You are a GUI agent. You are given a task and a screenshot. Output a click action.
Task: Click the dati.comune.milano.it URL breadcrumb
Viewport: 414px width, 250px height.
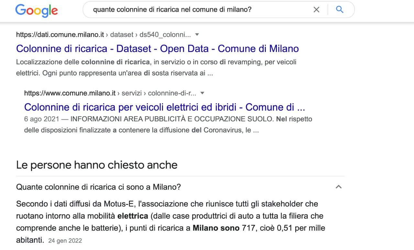60,35
